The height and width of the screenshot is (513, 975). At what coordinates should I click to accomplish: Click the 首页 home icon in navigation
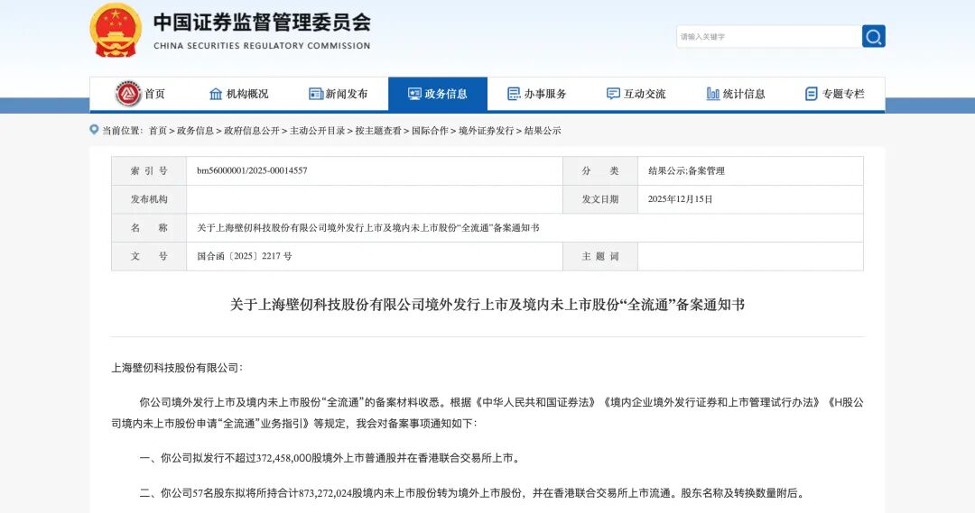click(129, 94)
